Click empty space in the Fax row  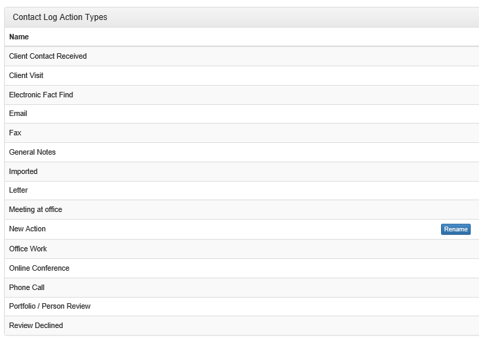(x=244, y=133)
